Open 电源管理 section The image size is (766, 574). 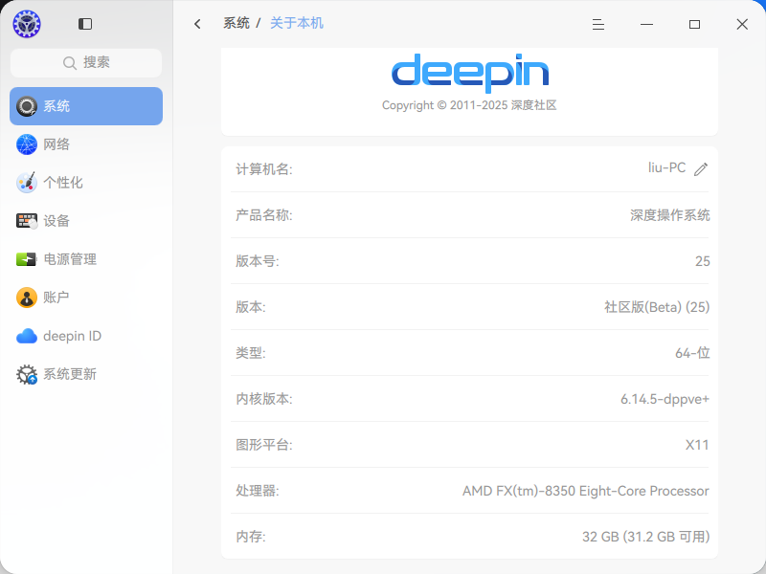(86, 259)
